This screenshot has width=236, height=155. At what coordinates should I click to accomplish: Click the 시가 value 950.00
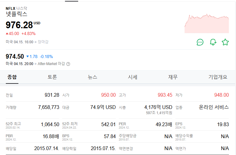[108, 95]
